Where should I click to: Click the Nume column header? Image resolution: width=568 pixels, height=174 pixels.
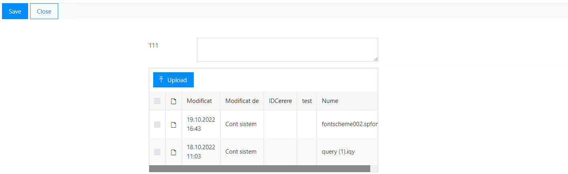click(330, 101)
